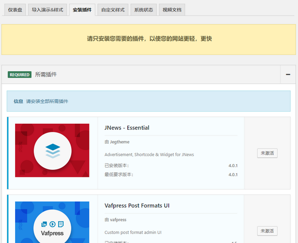The image size is (298, 243).
Task: Go to the 系统状态 tab
Action: pyautogui.click(x=143, y=10)
